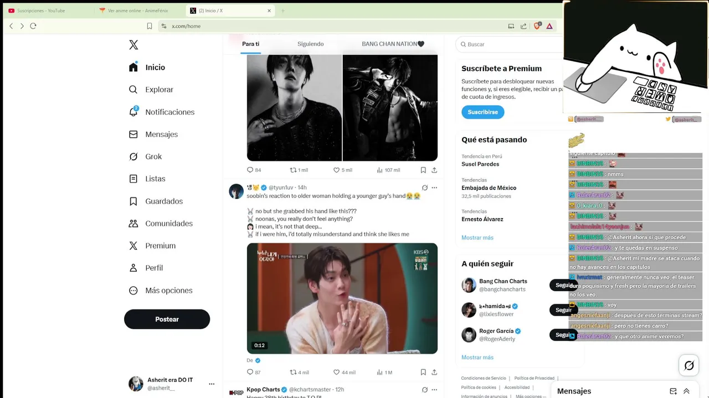Image resolution: width=709 pixels, height=398 pixels.
Task: Switch to BANG CHAN NATION tab
Action: (x=393, y=44)
